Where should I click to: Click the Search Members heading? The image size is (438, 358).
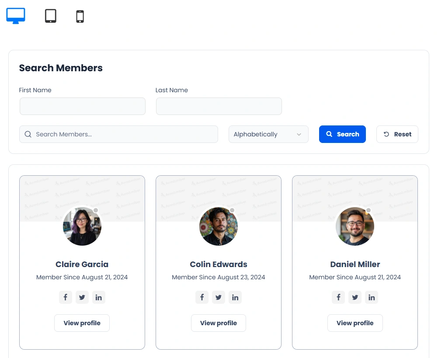61,68
